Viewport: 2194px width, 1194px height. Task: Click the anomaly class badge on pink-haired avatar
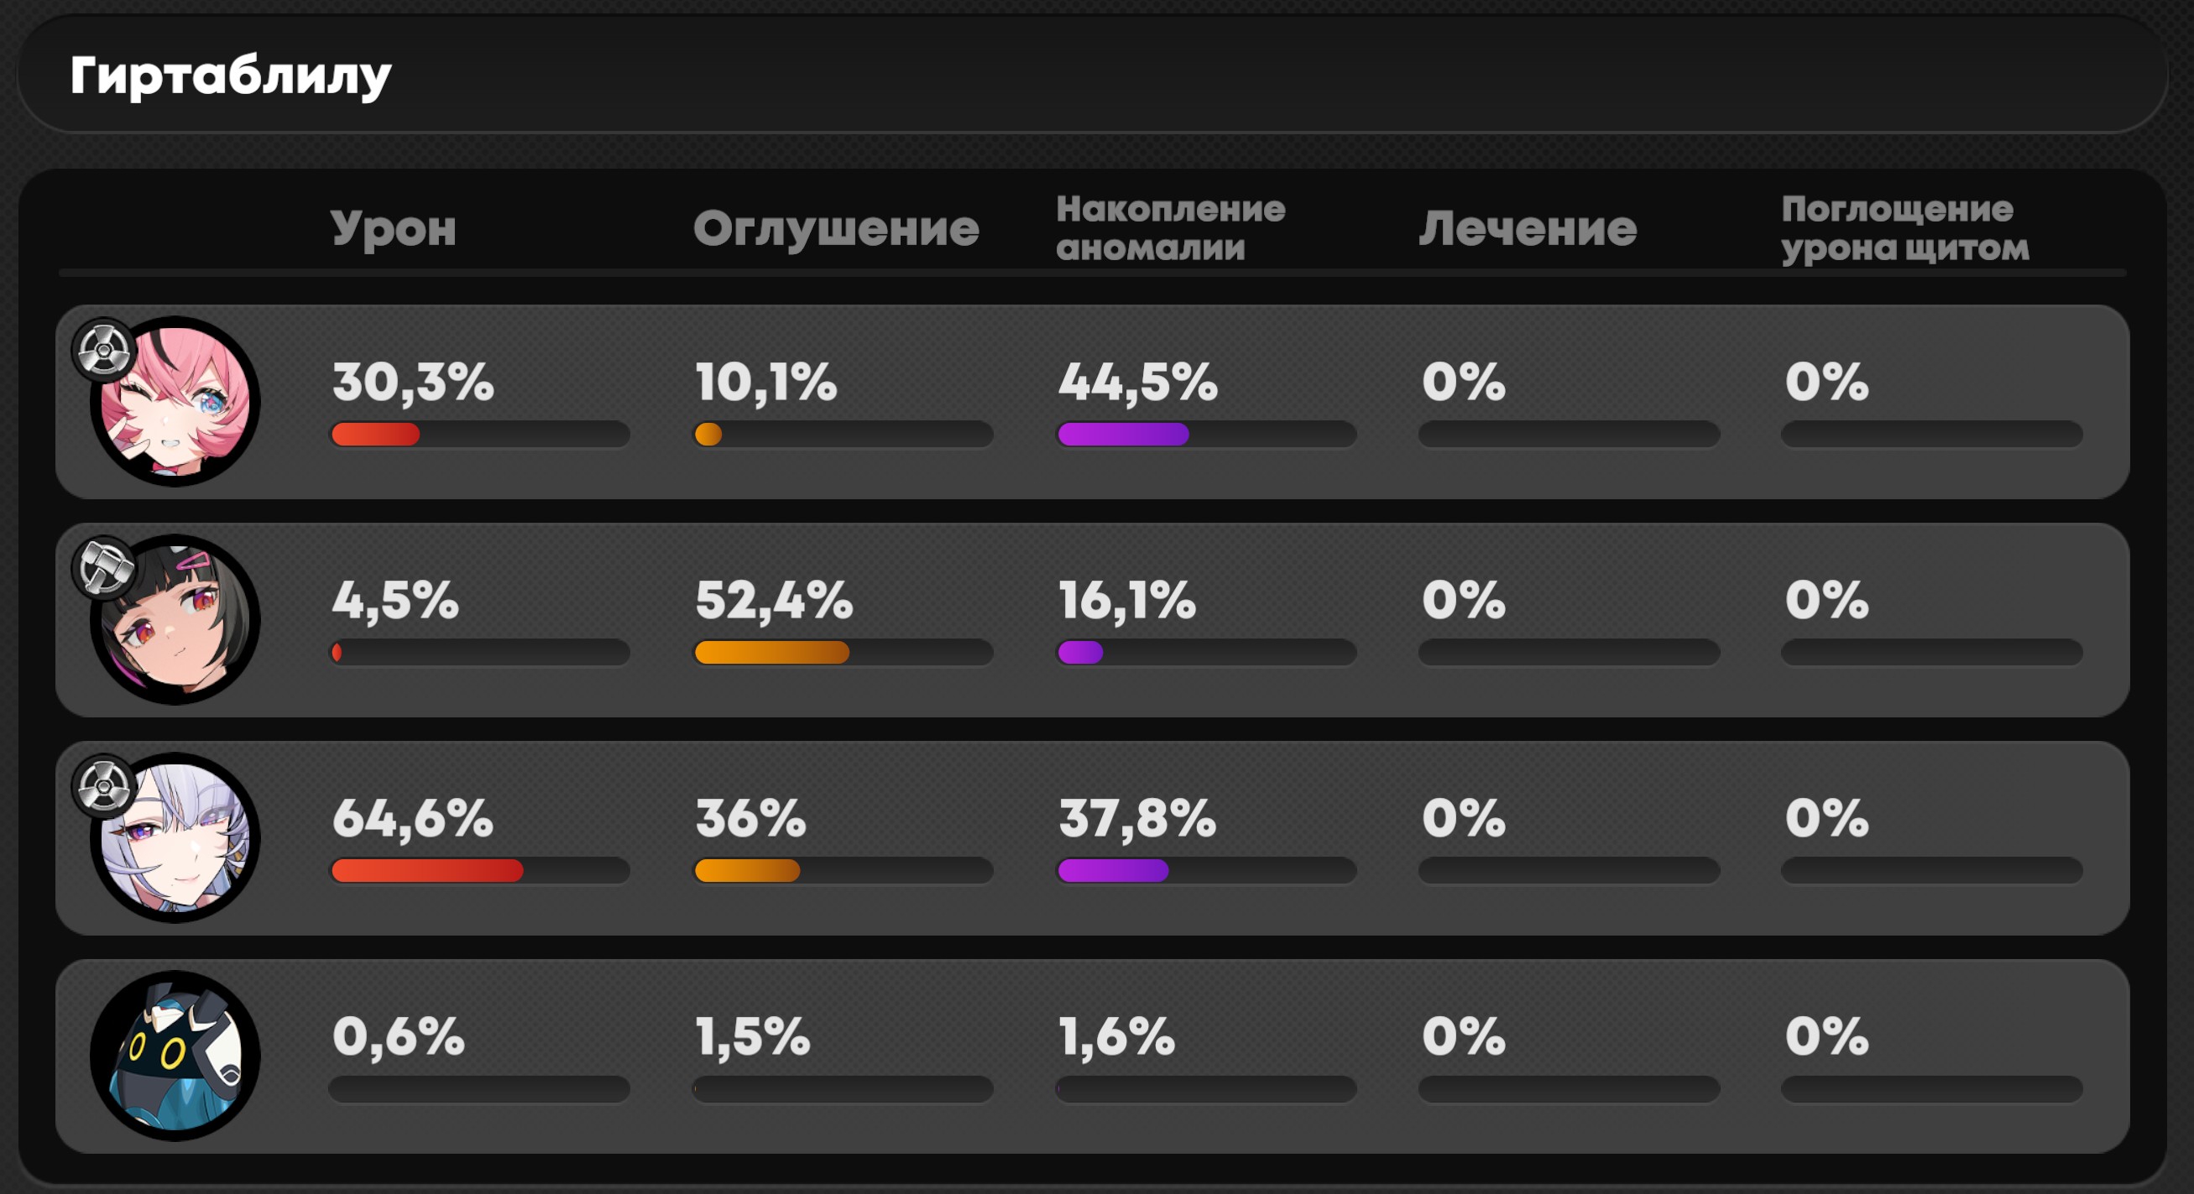tap(104, 350)
